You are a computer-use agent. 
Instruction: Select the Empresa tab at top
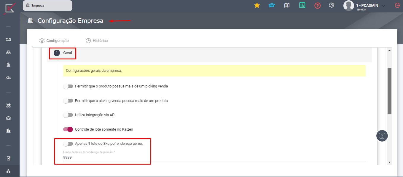[x=47, y=6]
